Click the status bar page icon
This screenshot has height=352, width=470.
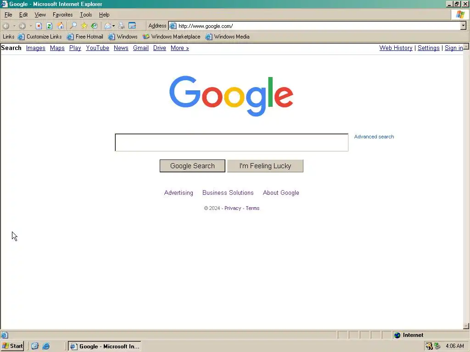coord(5,335)
